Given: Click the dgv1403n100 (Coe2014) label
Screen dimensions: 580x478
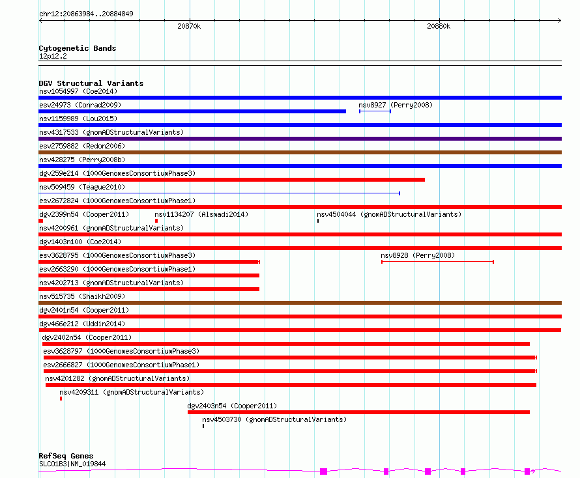Looking at the screenshot, I should pyautogui.click(x=80, y=242).
